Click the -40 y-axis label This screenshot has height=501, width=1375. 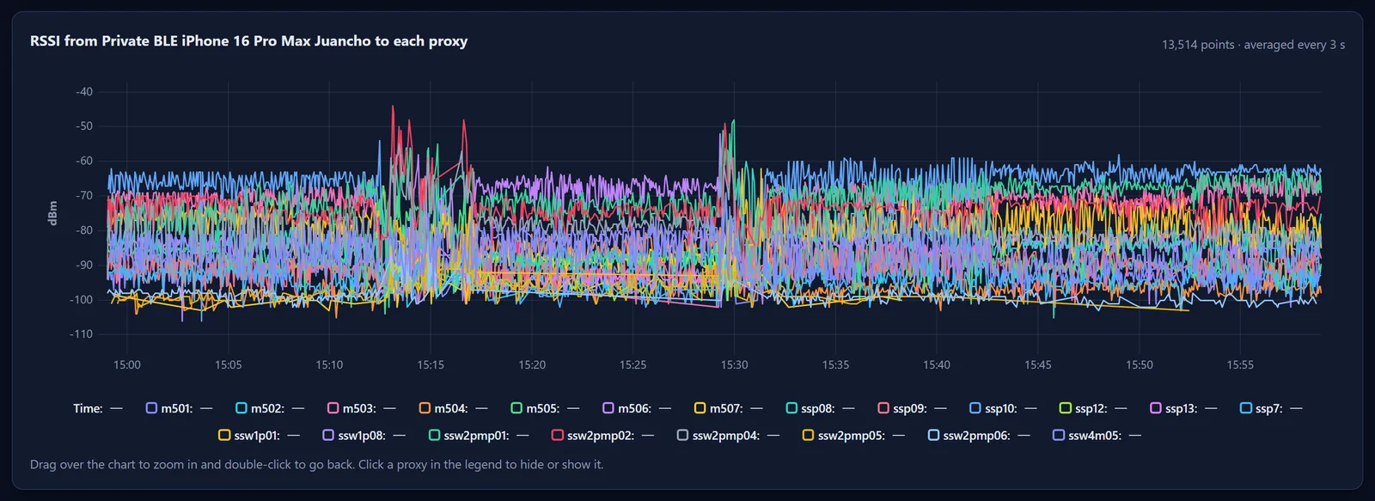click(83, 92)
